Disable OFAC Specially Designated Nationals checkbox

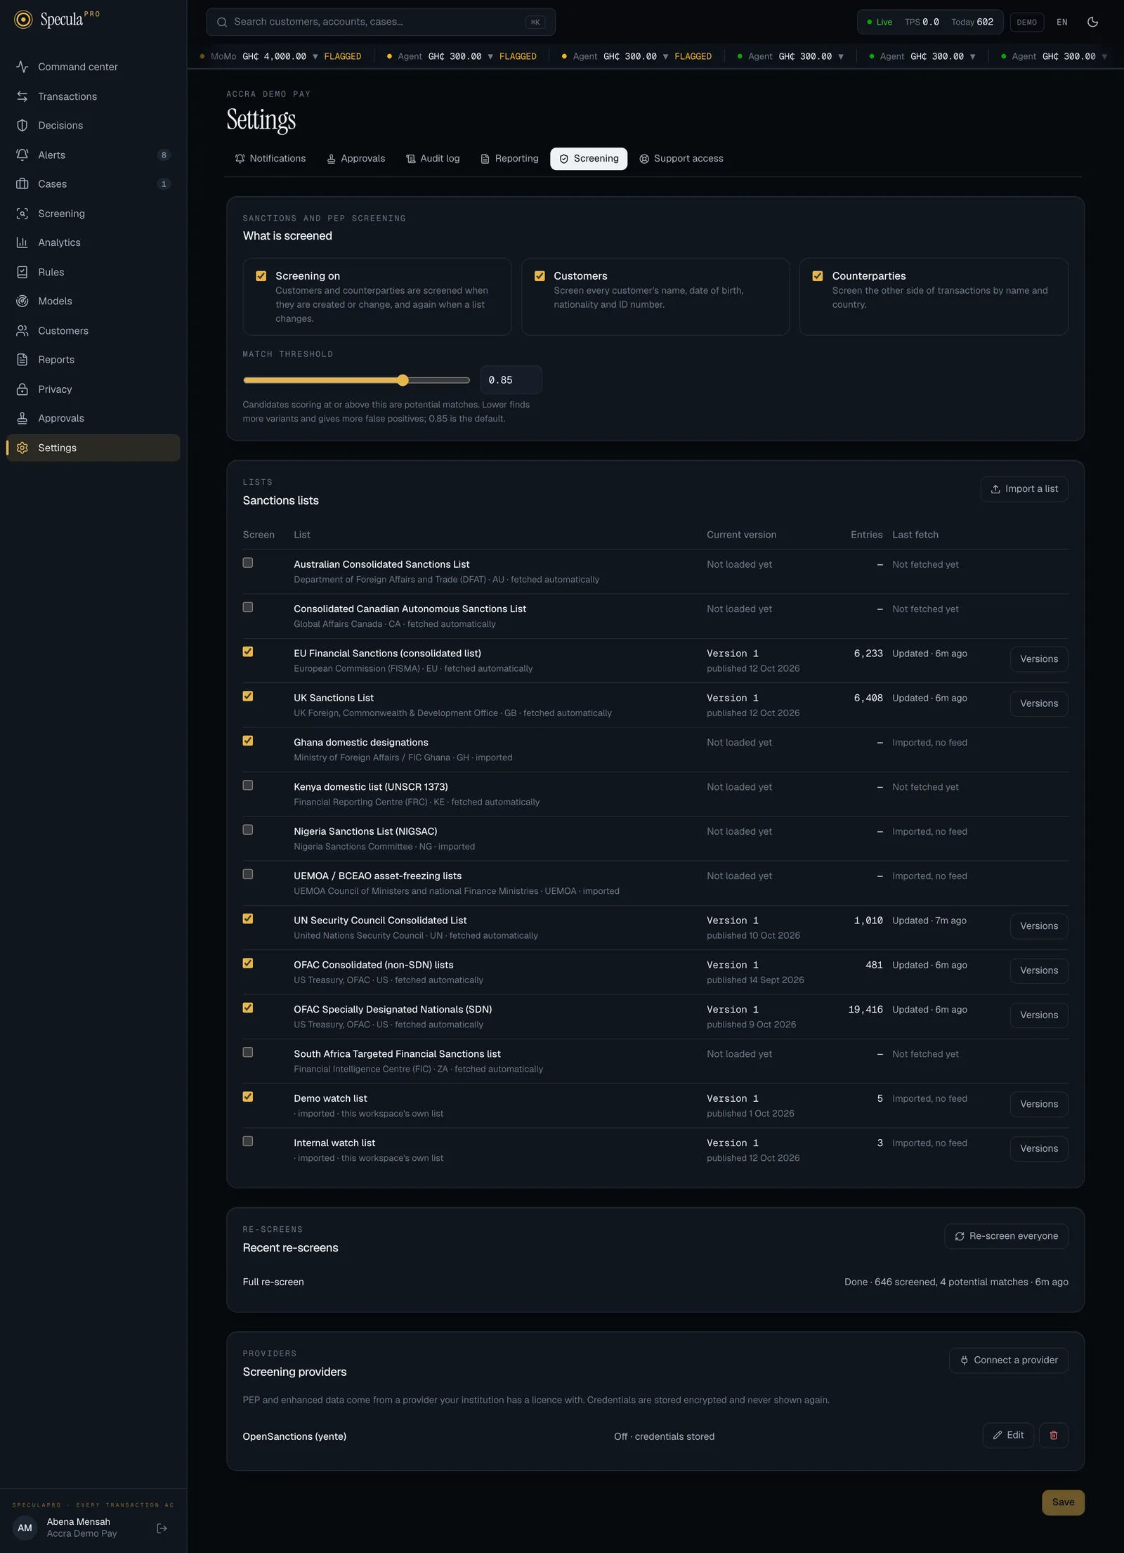point(248,1008)
